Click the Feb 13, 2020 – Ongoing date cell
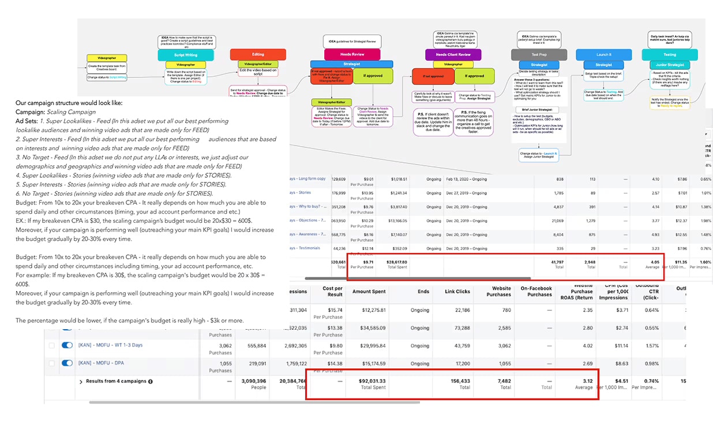This screenshot has height=425, width=713. 466,180
